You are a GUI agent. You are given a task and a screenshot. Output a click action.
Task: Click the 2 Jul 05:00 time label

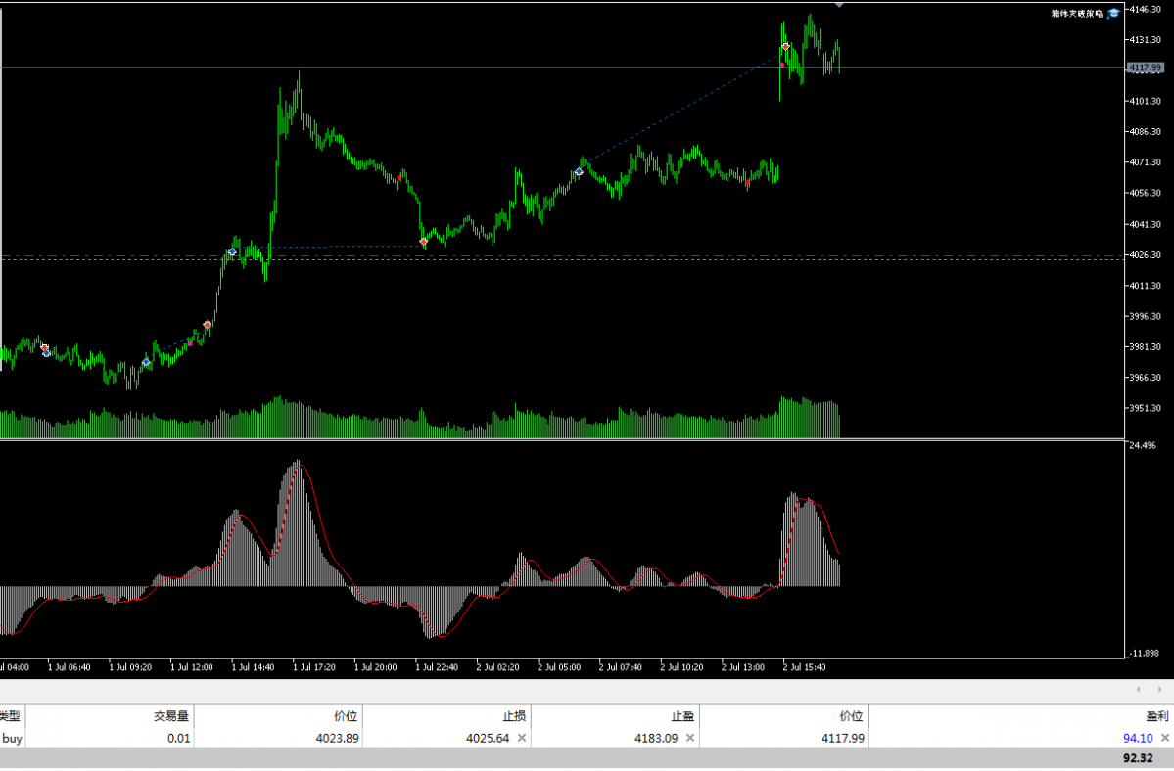pos(558,667)
